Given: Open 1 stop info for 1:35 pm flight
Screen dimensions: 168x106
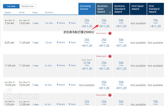Looking at the screenshot, I should [x=35, y=104].
